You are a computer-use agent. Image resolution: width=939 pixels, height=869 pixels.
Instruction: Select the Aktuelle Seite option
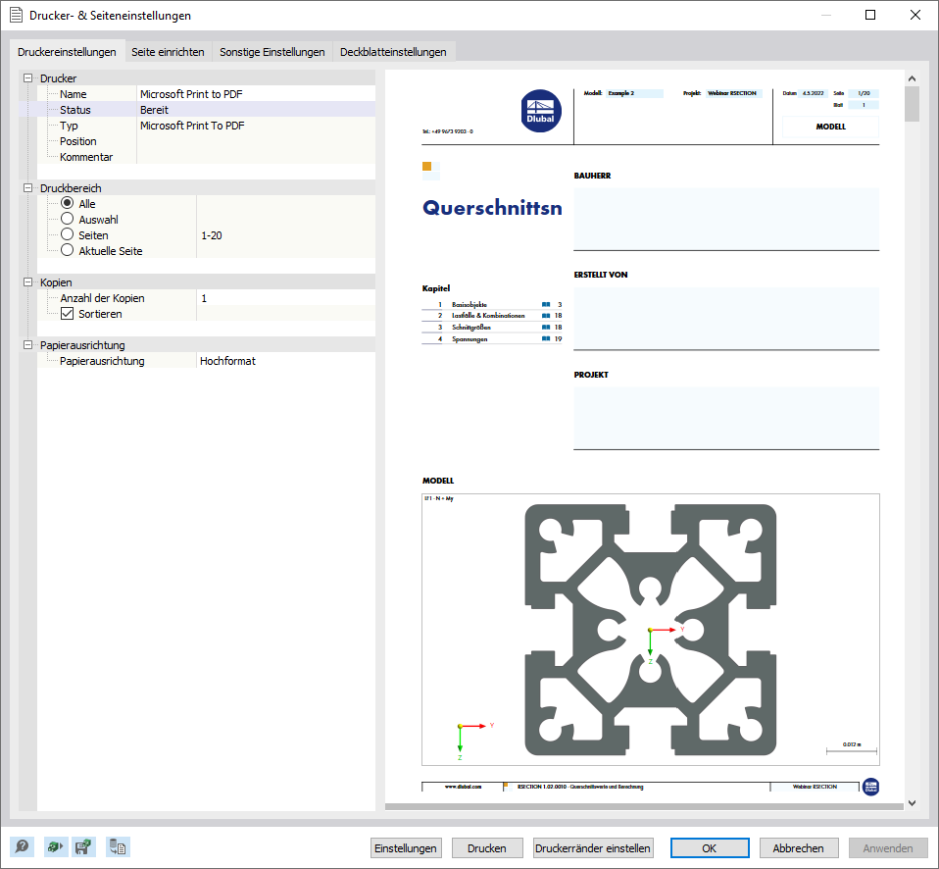67,250
